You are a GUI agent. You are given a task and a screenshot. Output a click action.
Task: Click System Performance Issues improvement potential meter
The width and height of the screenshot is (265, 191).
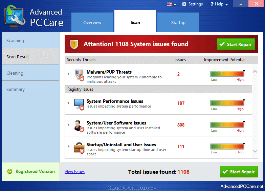coord(227,103)
